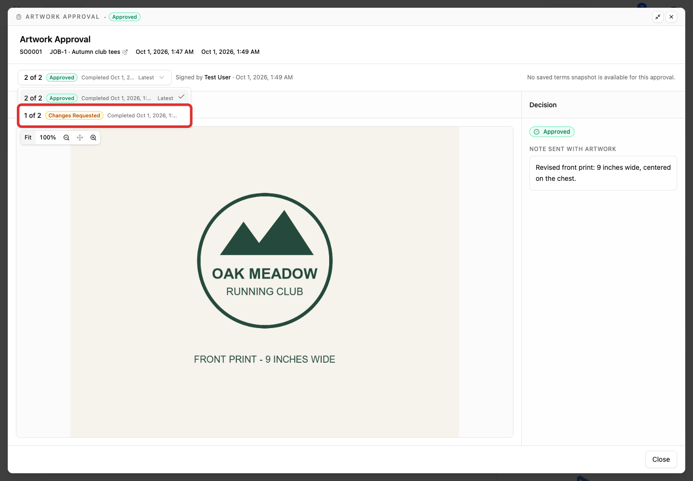Click the NOTE SENT WITH ARTWORK label
Image resolution: width=693 pixels, height=481 pixels.
pyautogui.click(x=573, y=149)
